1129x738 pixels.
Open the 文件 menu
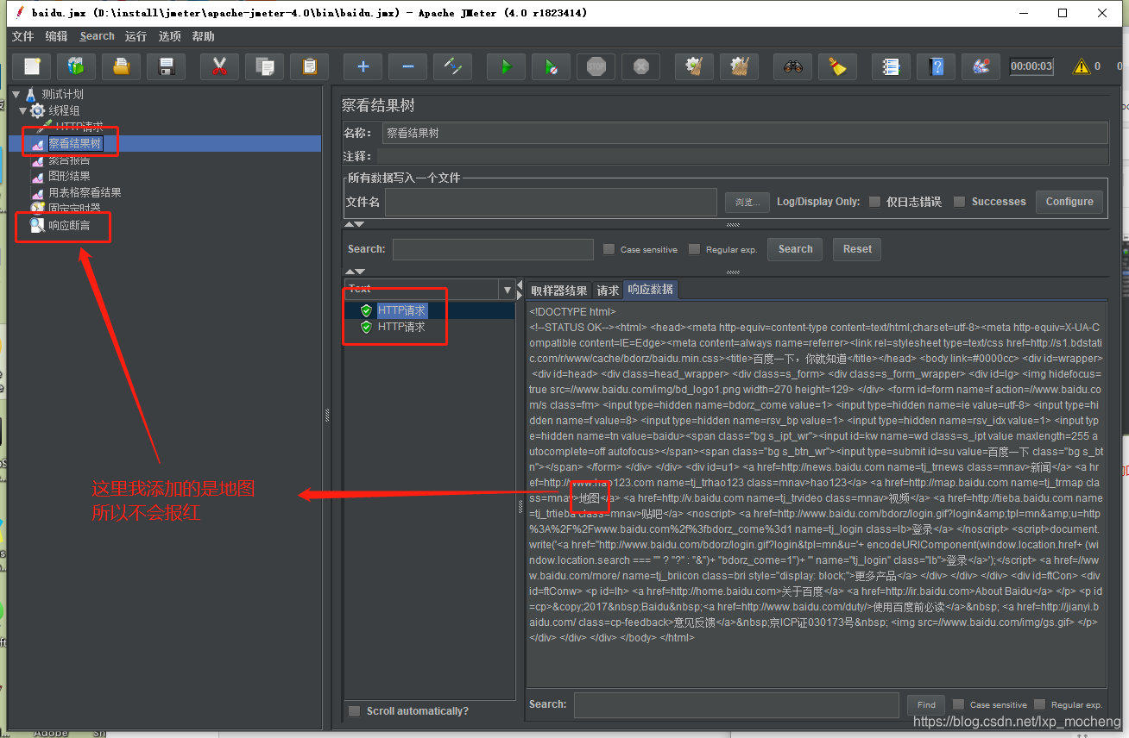pos(22,36)
